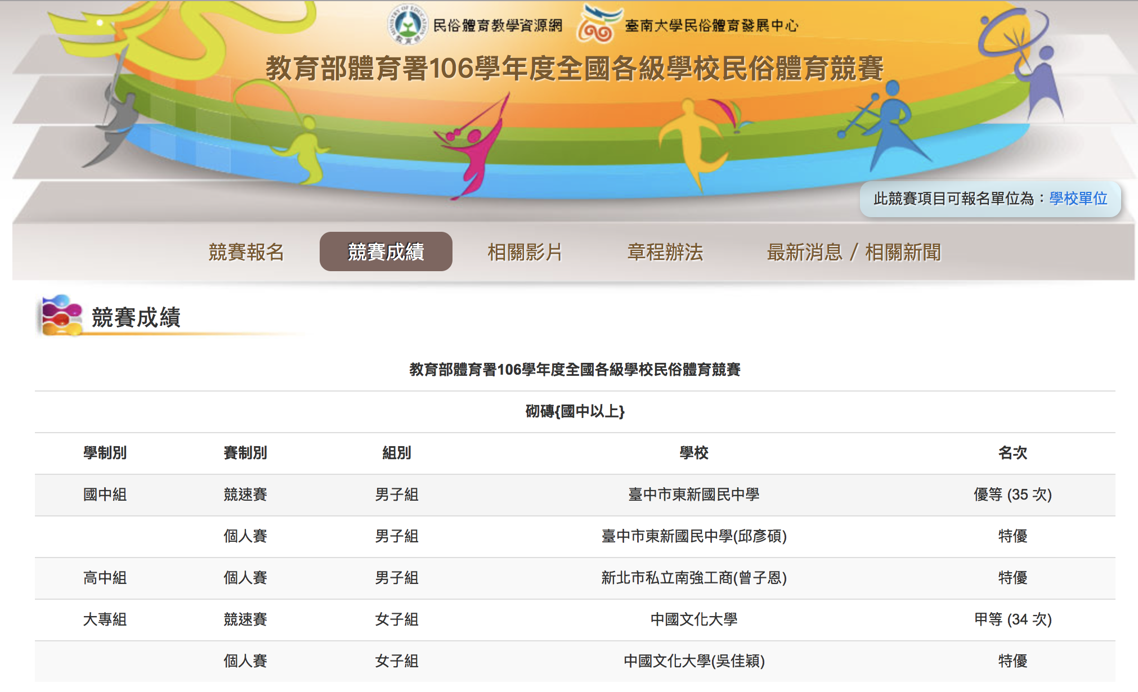Click 男子組 in the 邱彥碩 row
Screen dimensions: 1138x692
(x=397, y=536)
